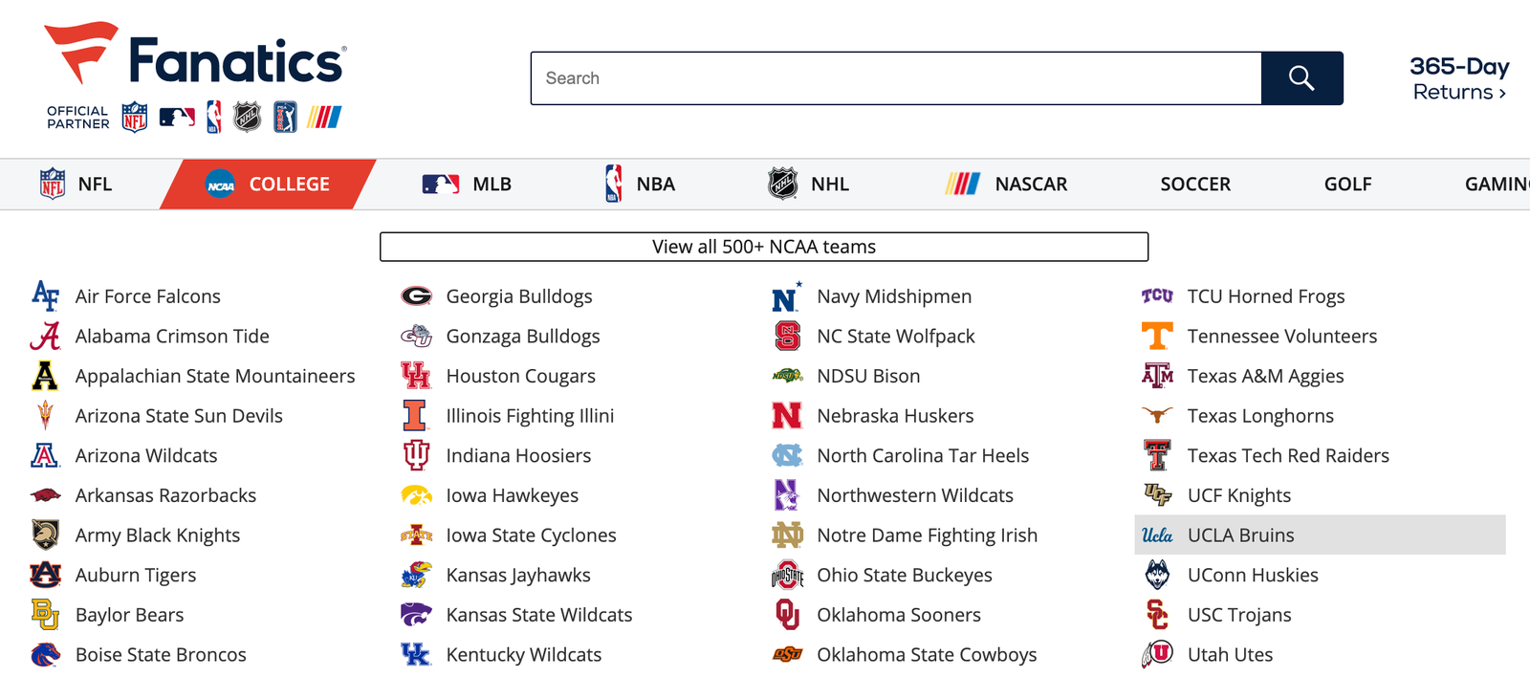Select the COLLEGE navigation tab
This screenshot has width=1530, height=677.
[x=269, y=185]
